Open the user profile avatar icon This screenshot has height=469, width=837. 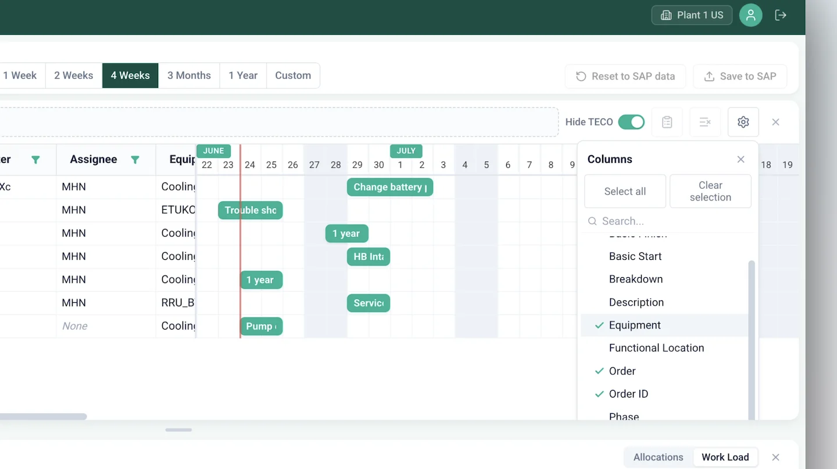pyautogui.click(x=750, y=15)
